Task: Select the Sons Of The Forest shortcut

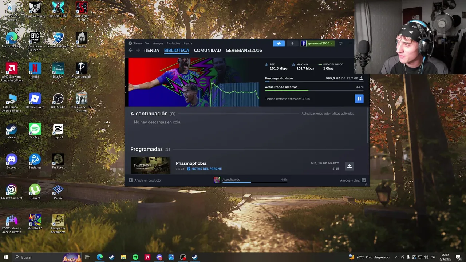Action: [81, 11]
